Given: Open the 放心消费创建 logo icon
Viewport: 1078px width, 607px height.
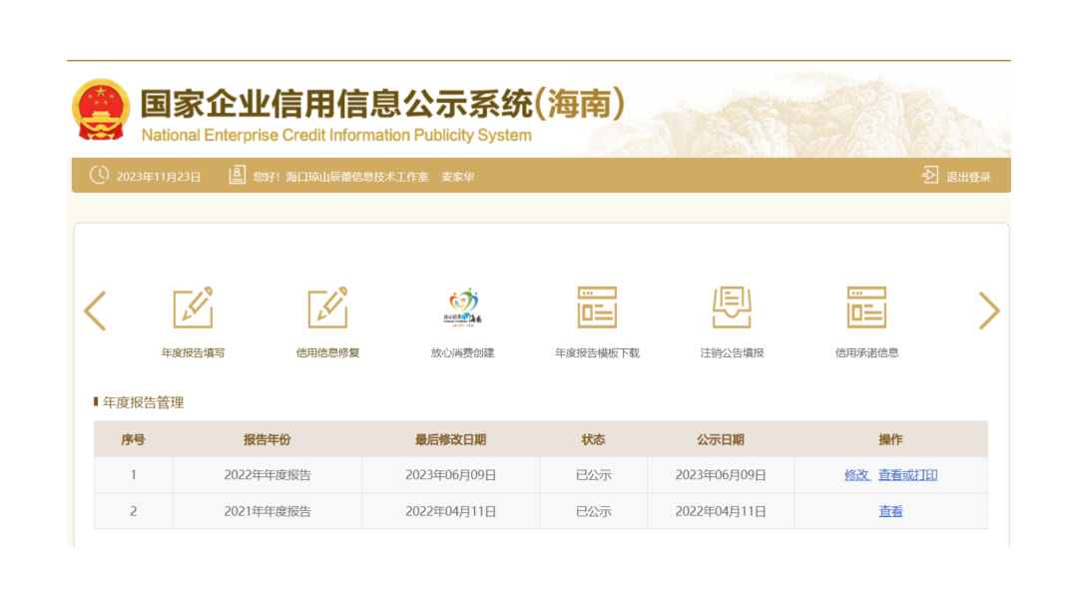Looking at the screenshot, I should tap(463, 307).
